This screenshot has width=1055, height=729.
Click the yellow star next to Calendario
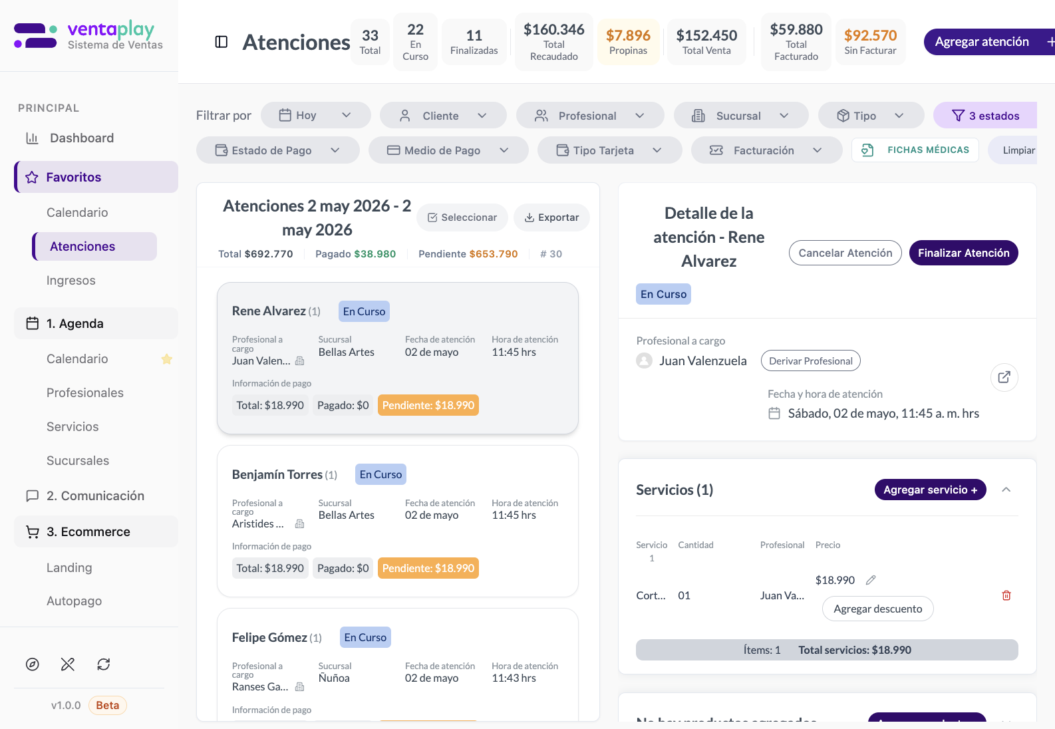[167, 359]
